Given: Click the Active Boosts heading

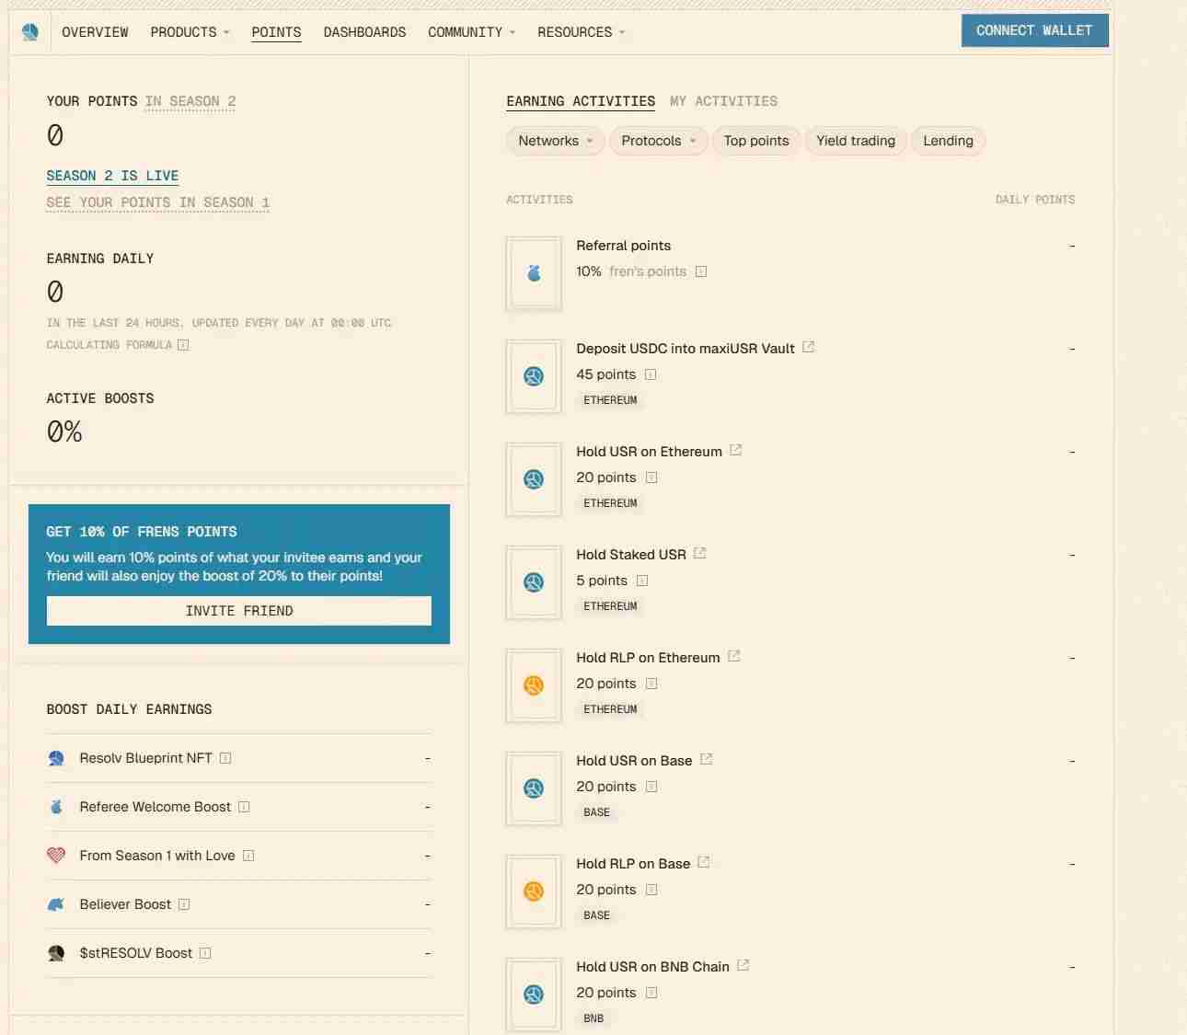Looking at the screenshot, I should (x=100, y=398).
